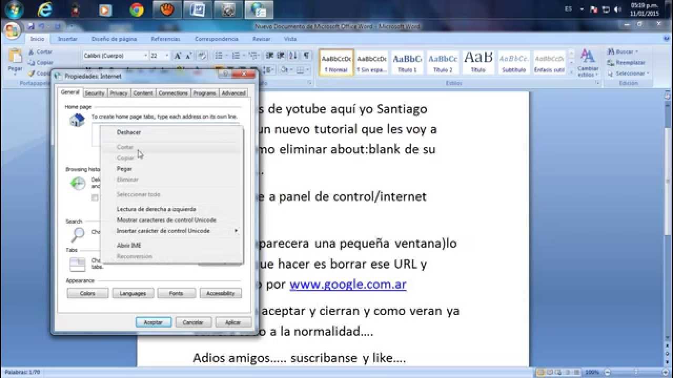Show paragraph marks with the pilcrow icon
The image size is (673, 378).
pyautogui.click(x=306, y=56)
